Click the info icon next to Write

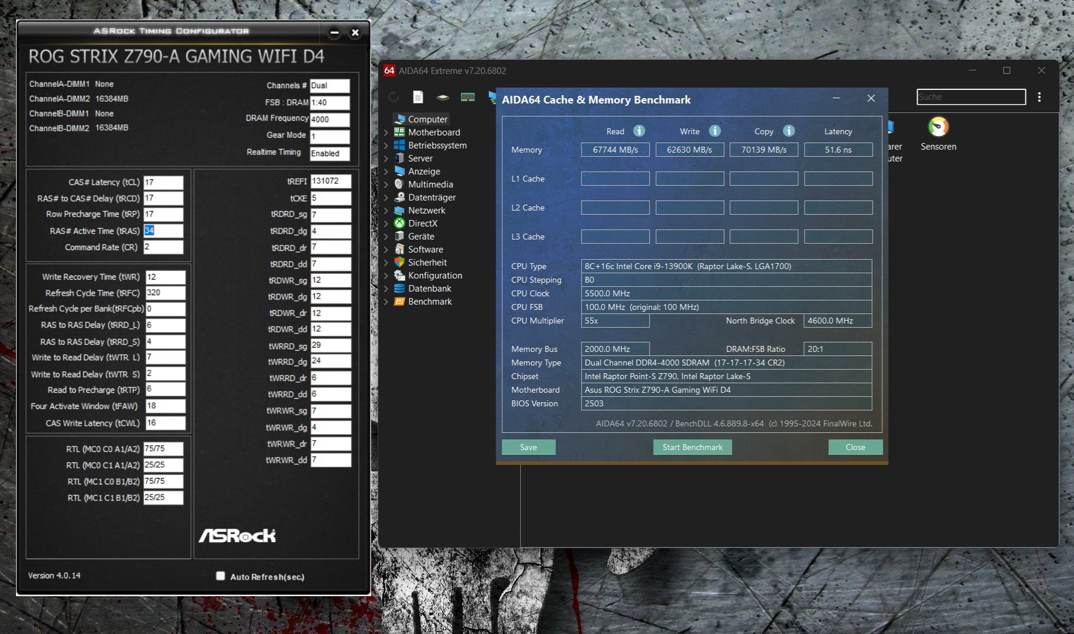click(x=715, y=131)
